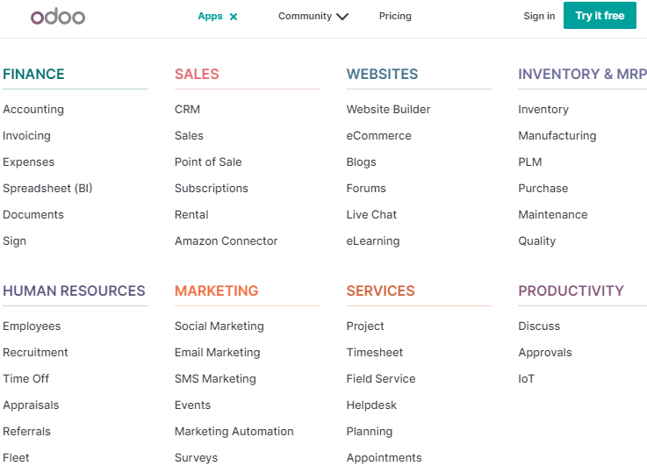This screenshot has width=647, height=466.
Task: Open Amazon Connector under Sales
Action: (226, 240)
